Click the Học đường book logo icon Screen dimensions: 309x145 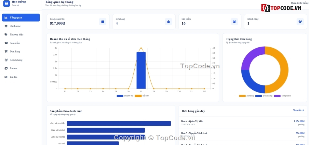[7, 3]
